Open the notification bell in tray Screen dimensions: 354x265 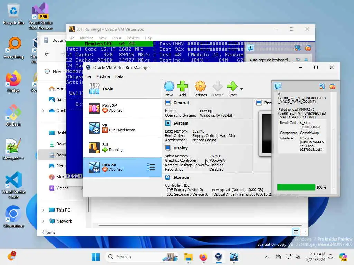330,257
